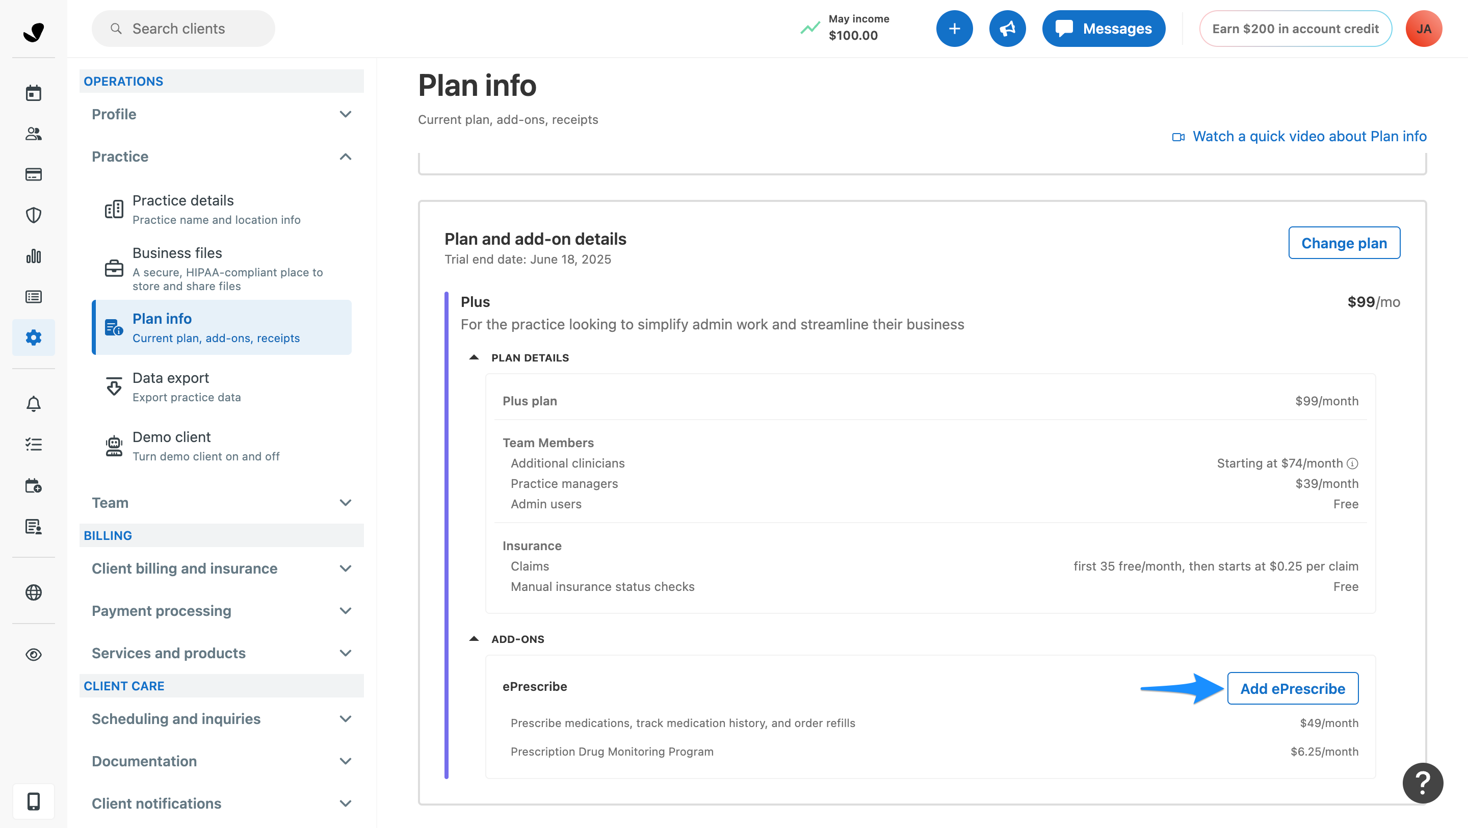The height and width of the screenshot is (828, 1468).
Task: Click the Add ePrescribe button
Action: 1293,688
